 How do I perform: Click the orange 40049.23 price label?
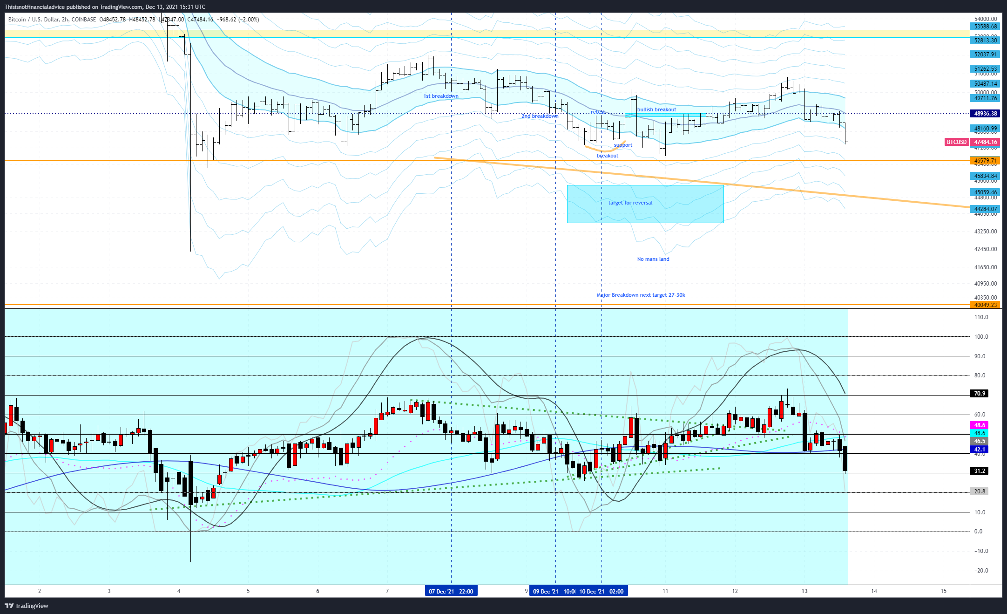click(986, 305)
